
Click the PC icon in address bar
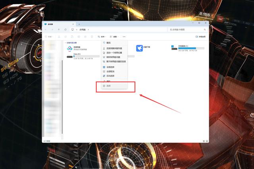[73, 30]
